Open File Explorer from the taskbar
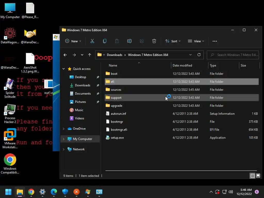 click(20, 192)
